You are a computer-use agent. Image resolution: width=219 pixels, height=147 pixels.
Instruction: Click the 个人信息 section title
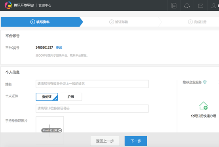coord(12,72)
